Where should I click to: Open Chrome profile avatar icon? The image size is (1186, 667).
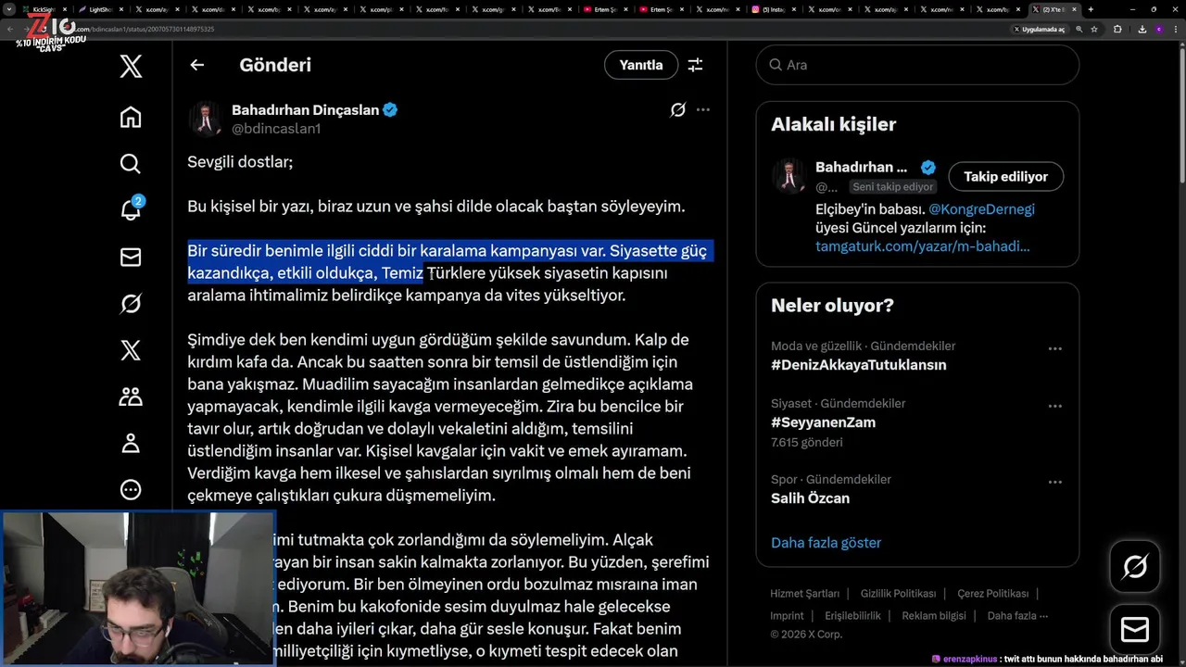1157,29
